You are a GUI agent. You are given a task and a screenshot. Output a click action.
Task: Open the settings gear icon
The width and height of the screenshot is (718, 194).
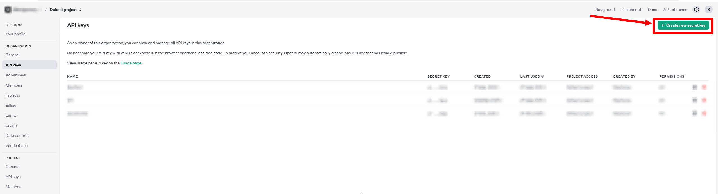click(696, 10)
